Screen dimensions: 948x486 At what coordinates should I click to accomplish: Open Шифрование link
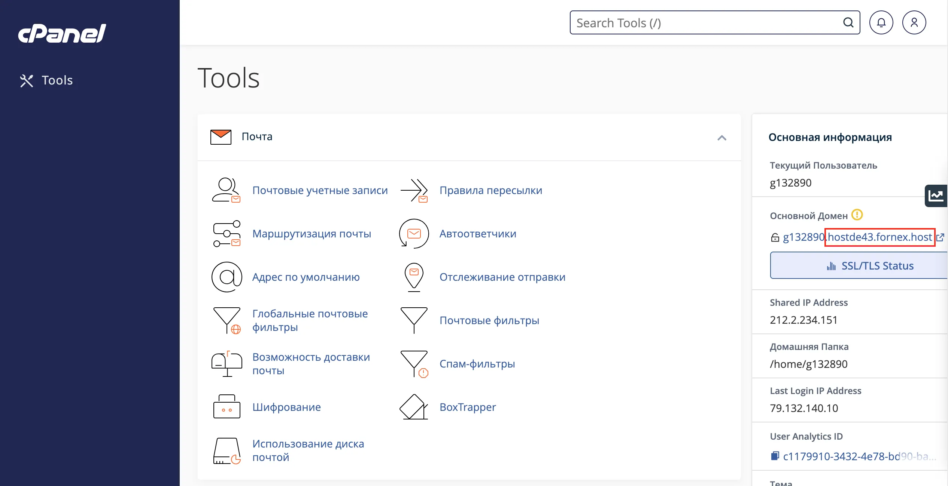pos(286,407)
